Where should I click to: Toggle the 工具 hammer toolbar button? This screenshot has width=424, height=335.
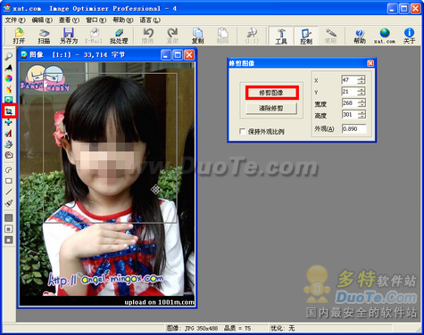coord(281,36)
